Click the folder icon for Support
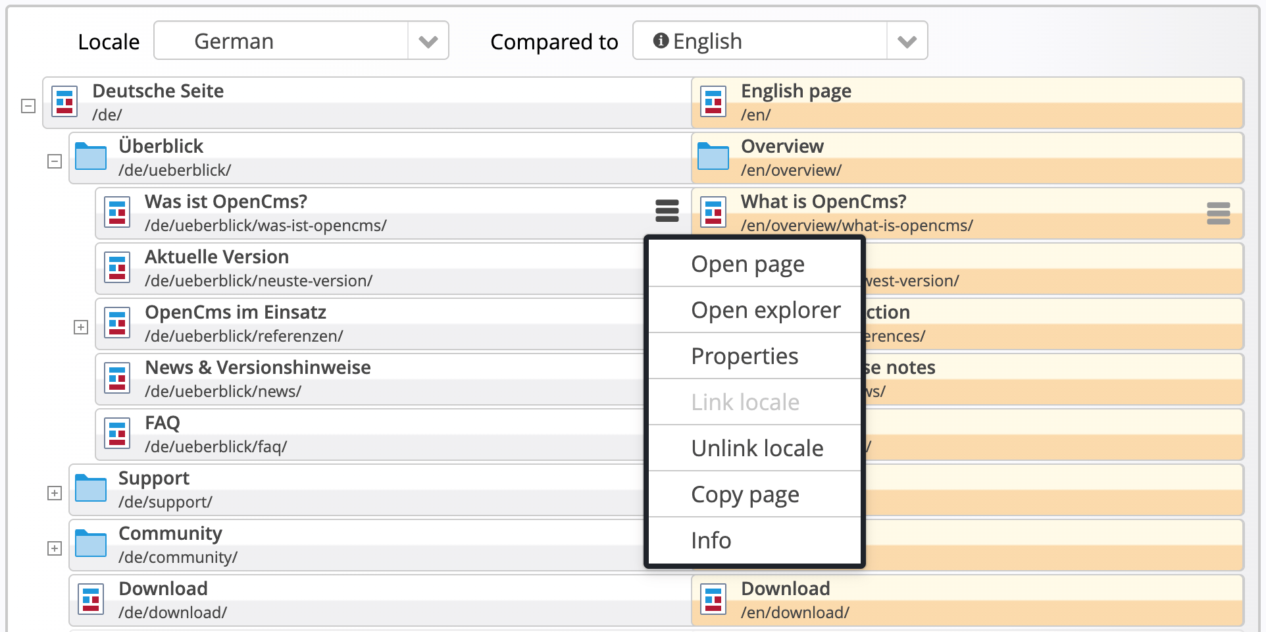The image size is (1266, 632). [x=92, y=488]
